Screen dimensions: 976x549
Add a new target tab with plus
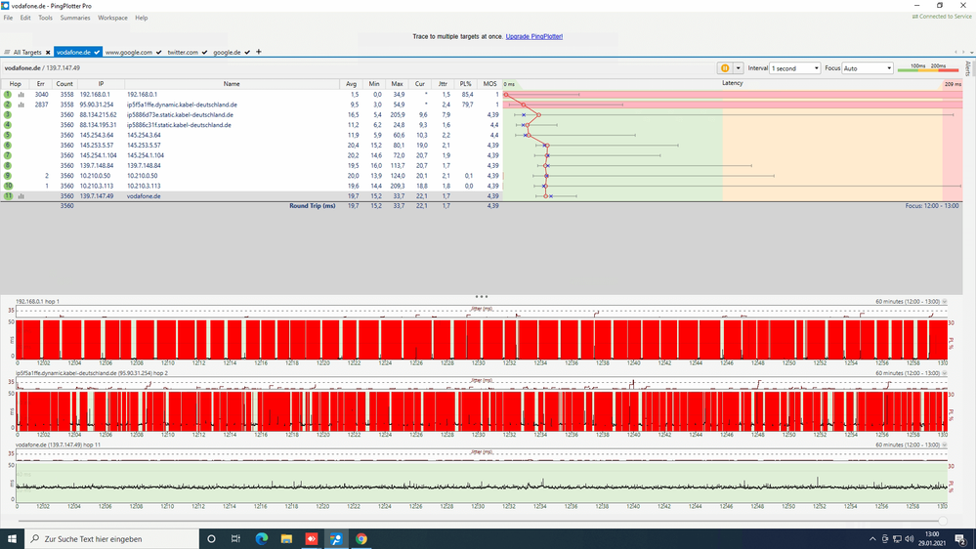click(x=258, y=52)
